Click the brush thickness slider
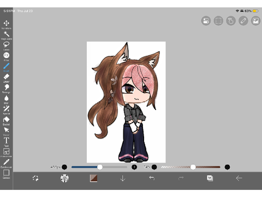This screenshot has height=197, width=262. [x=99, y=167]
